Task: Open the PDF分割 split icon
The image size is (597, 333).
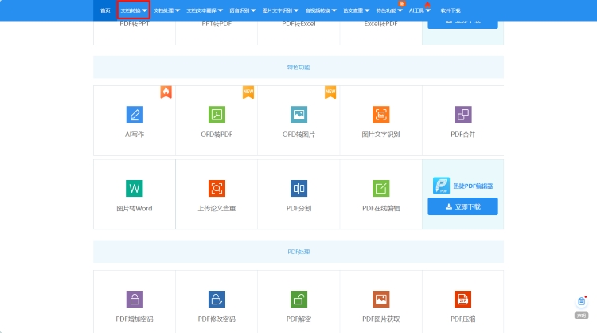Action: pyautogui.click(x=298, y=189)
